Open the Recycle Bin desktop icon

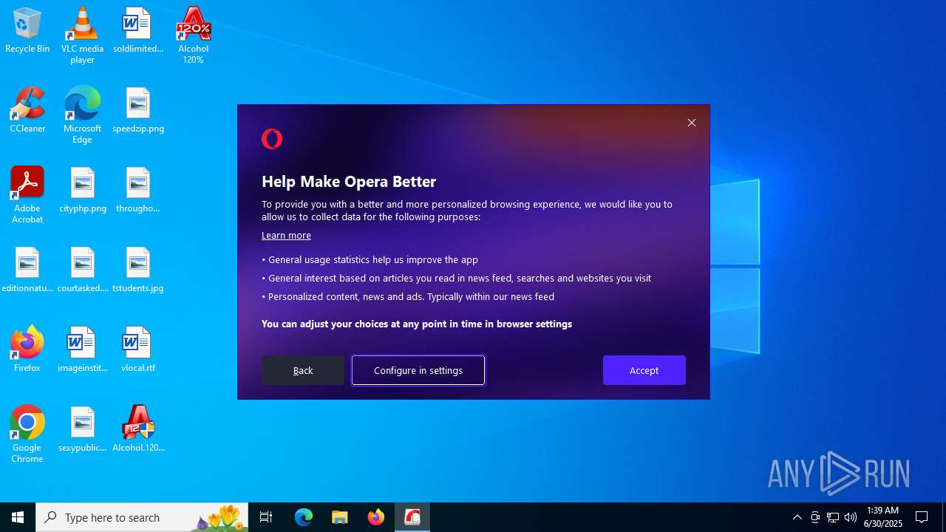[27, 30]
